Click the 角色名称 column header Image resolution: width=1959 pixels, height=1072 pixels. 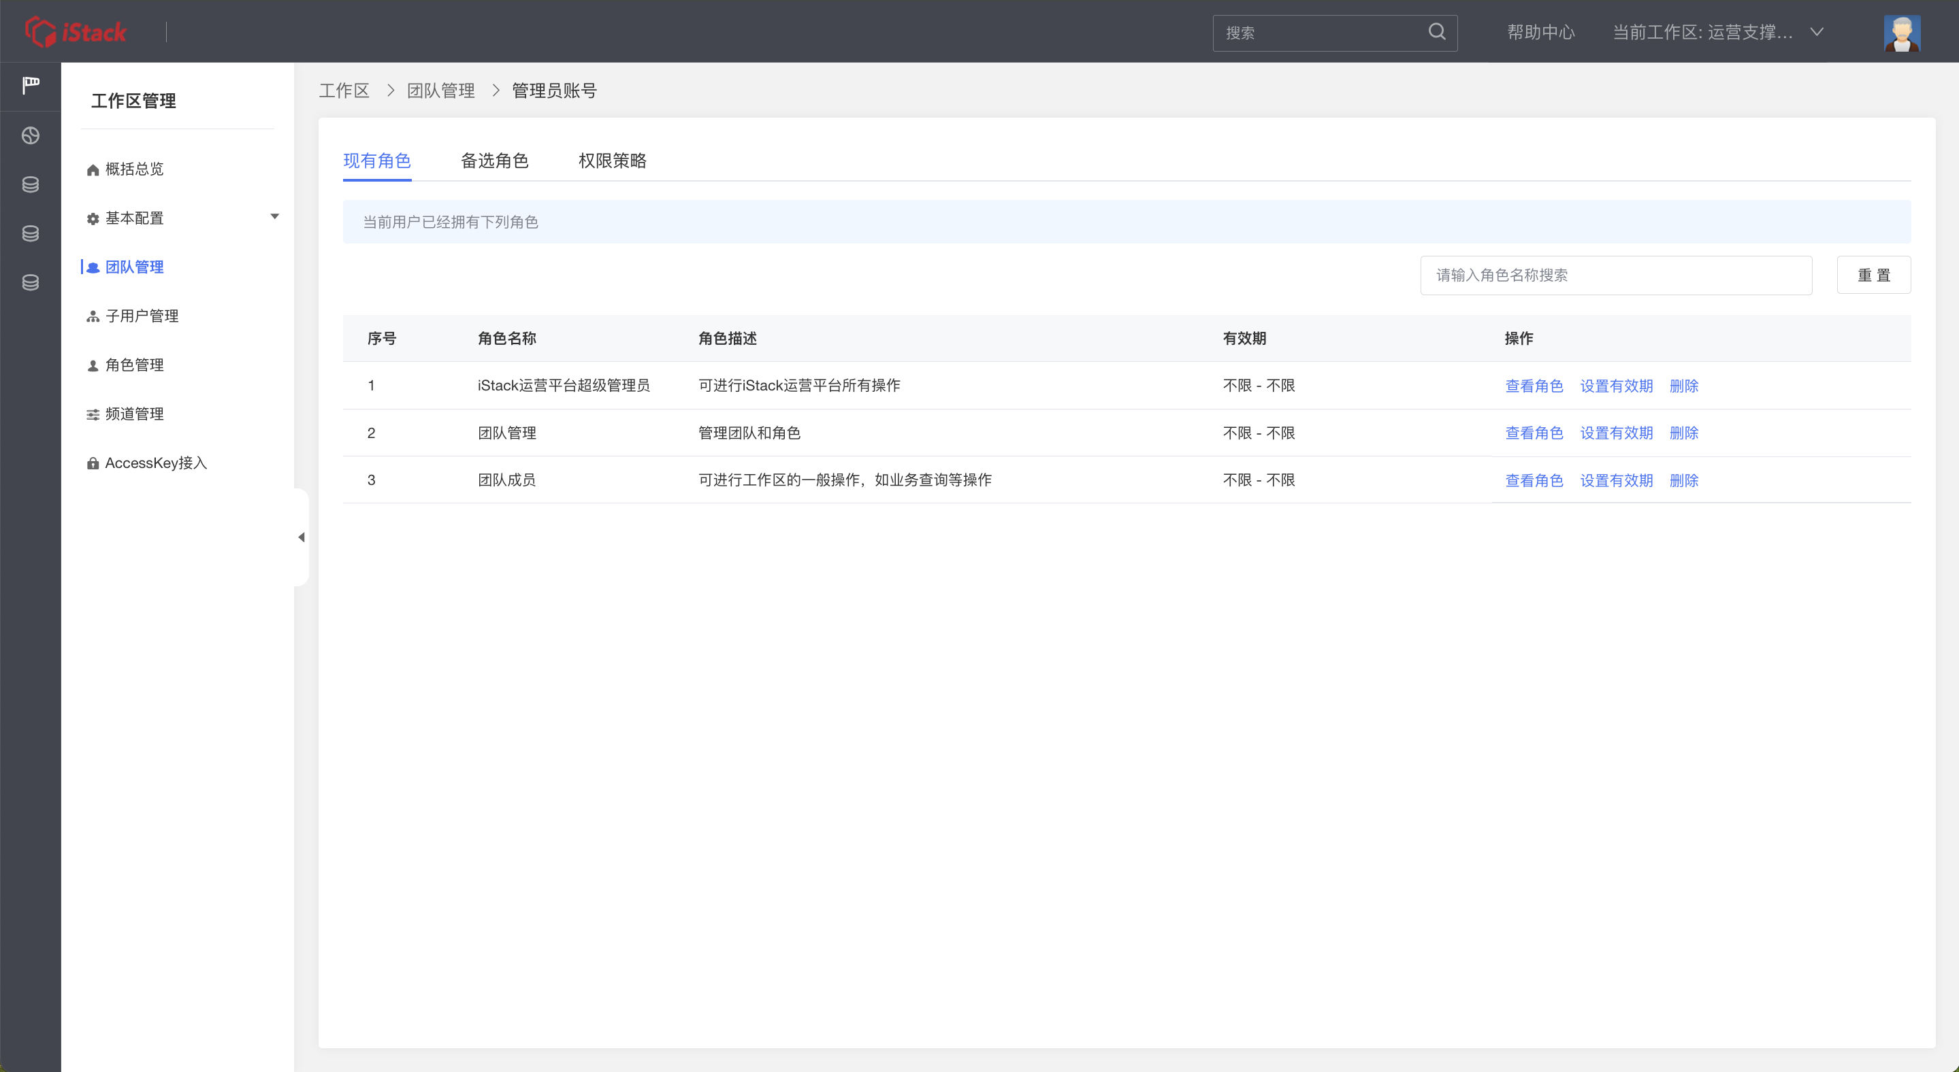click(506, 338)
